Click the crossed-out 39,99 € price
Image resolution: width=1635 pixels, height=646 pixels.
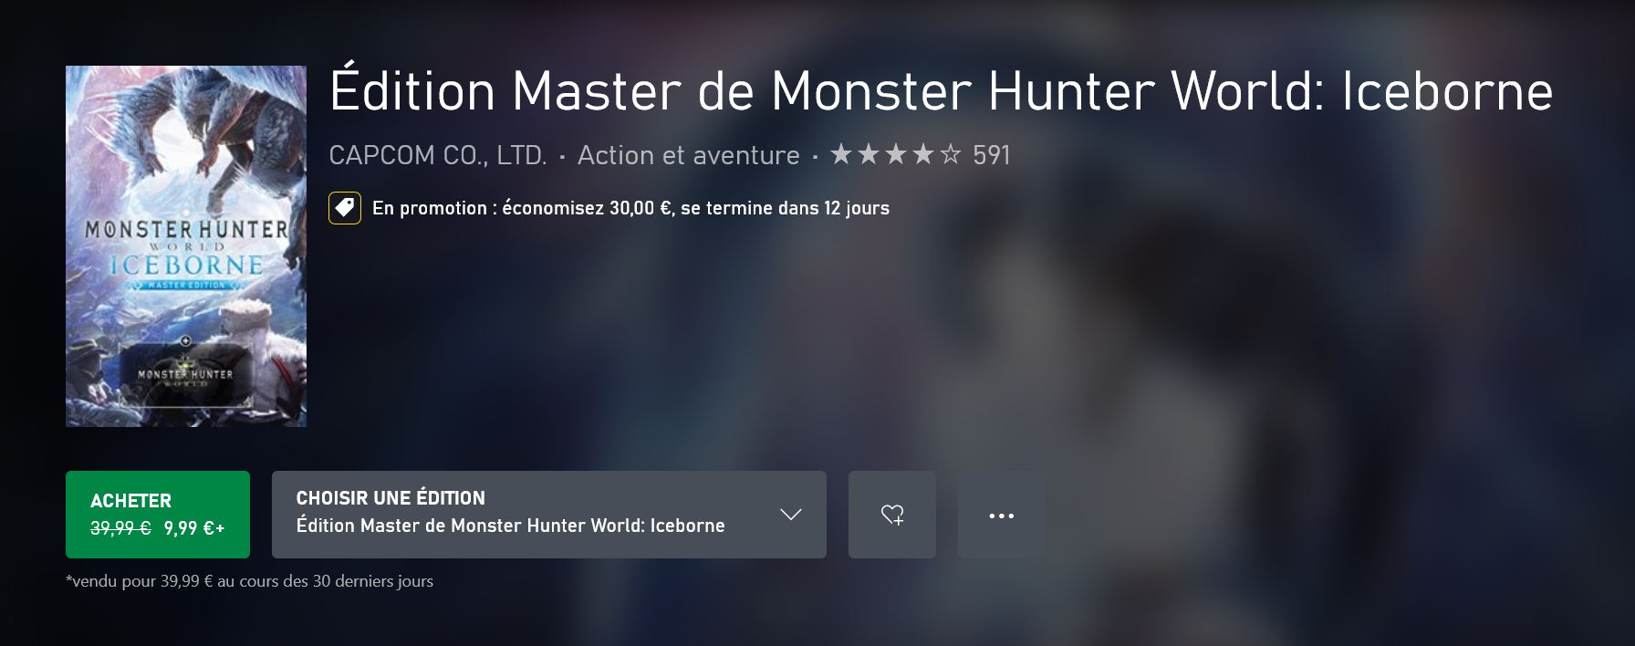(x=120, y=528)
